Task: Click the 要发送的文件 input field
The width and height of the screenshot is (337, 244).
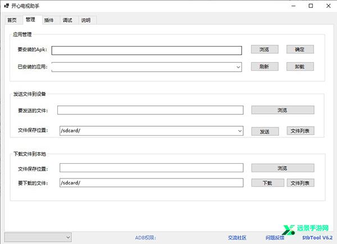Action: (150, 111)
